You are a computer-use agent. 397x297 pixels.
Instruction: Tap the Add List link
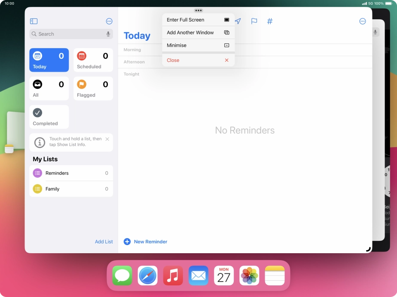104,242
